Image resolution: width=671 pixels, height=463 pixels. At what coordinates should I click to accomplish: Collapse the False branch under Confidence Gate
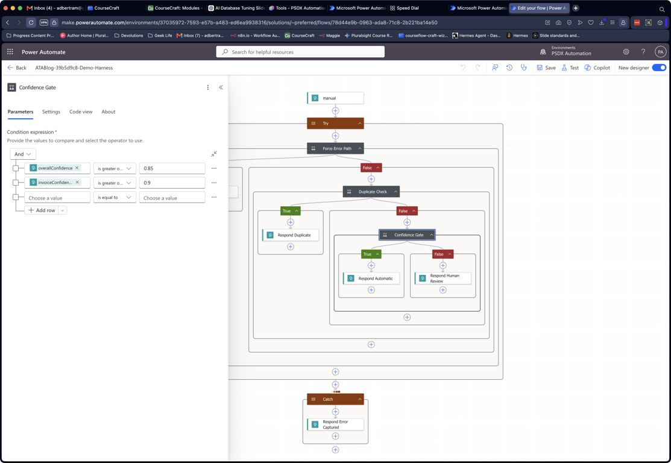pos(450,254)
